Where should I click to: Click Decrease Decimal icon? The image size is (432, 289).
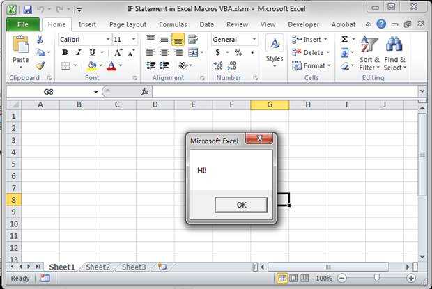tap(231, 65)
